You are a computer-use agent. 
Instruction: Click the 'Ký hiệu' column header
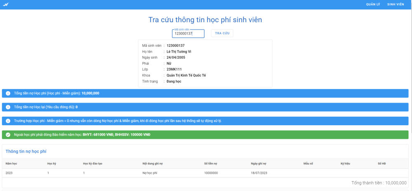pos(345,163)
